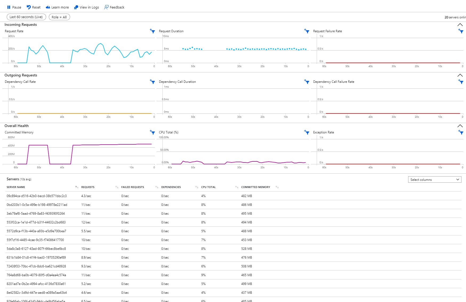
Task: Select server 8201ad7e-0b2e-4994-afcc-4136d7830a61
Action: (x=234, y=284)
